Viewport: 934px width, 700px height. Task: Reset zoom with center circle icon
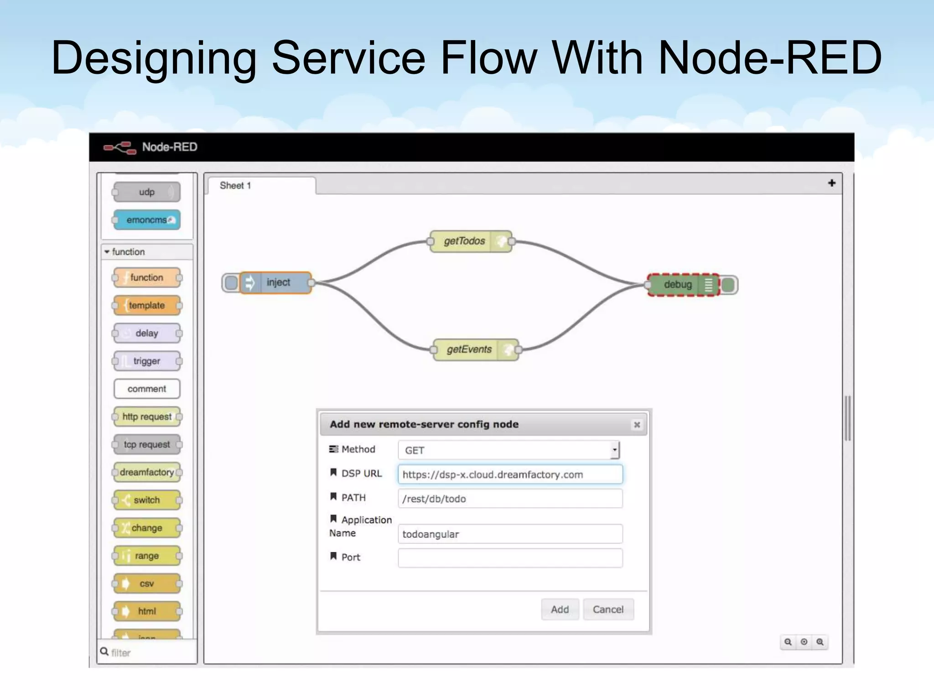pos(804,642)
